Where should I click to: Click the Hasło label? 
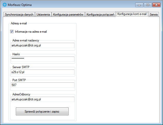pyautogui.click(x=16, y=54)
